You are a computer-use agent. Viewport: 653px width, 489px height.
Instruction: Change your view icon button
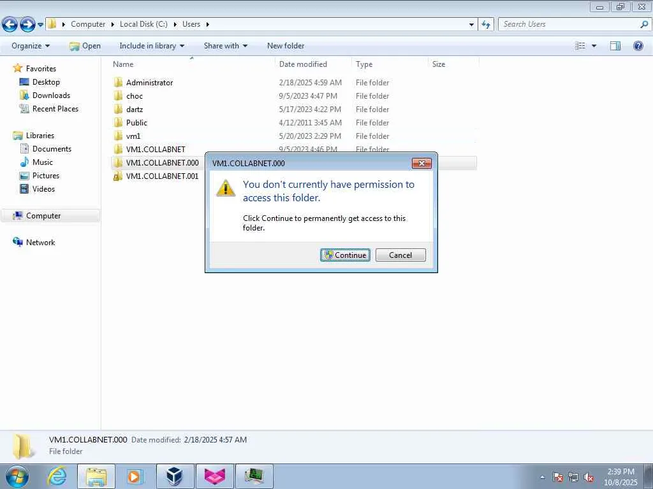click(580, 46)
